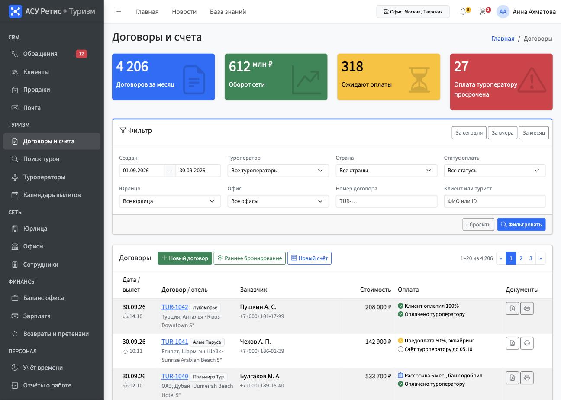The height and width of the screenshot is (400, 561).
Task: Create a Новый договор
Action: point(185,258)
